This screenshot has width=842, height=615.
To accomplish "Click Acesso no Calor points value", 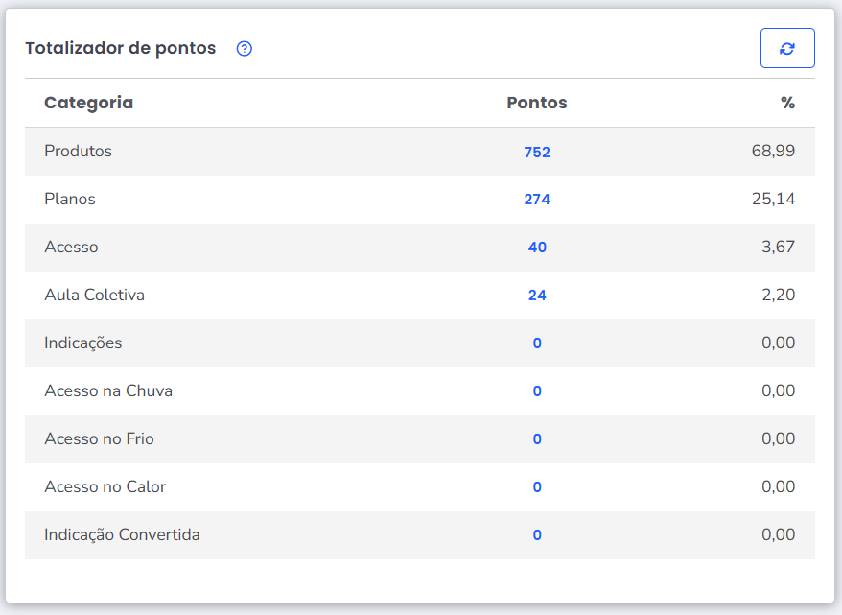I will click(537, 487).
